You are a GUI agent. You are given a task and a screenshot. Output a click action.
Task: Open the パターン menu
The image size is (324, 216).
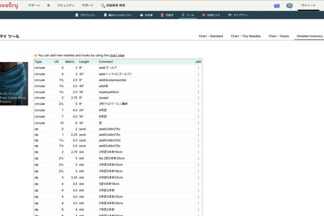coord(34,6)
